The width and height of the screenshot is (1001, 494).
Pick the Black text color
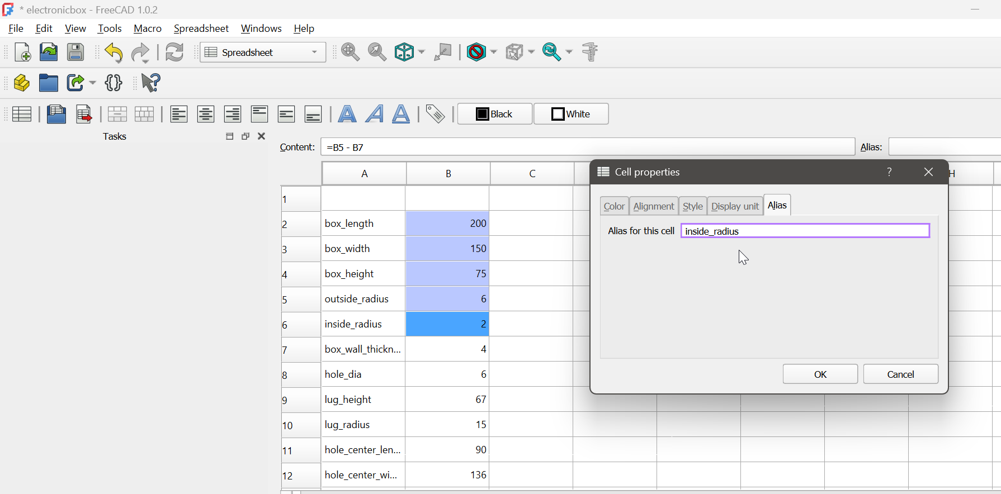pos(495,114)
